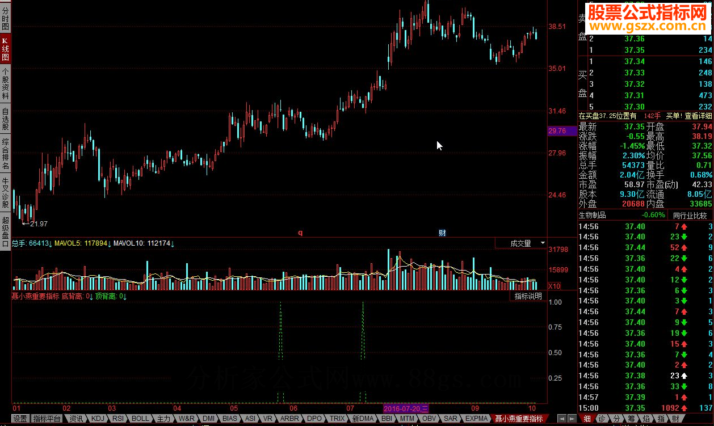Click the blue '财' marker below the K-line chart

coord(442,233)
